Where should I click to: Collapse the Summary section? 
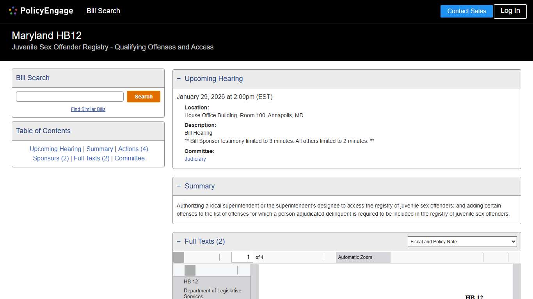click(179, 186)
